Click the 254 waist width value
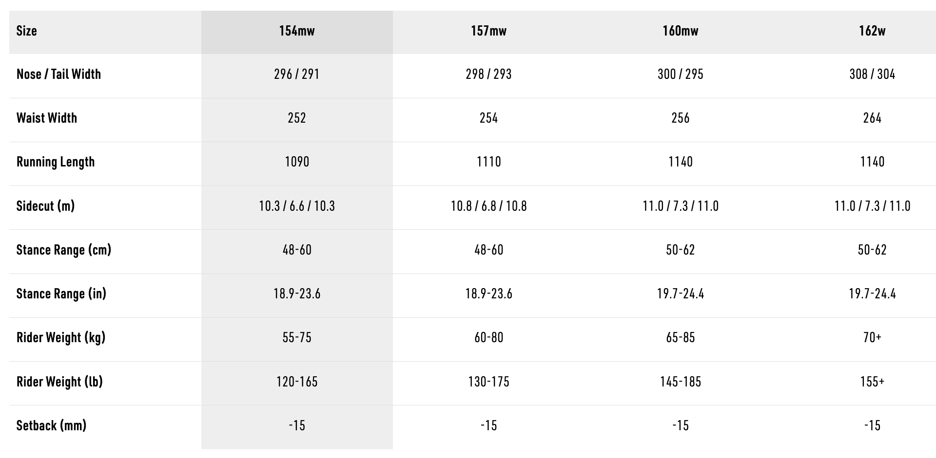Screen dimensions: 936x458 [488, 118]
